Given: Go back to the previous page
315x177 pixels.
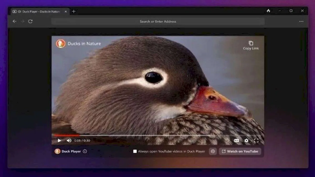Looking at the screenshot, I should (14, 22).
